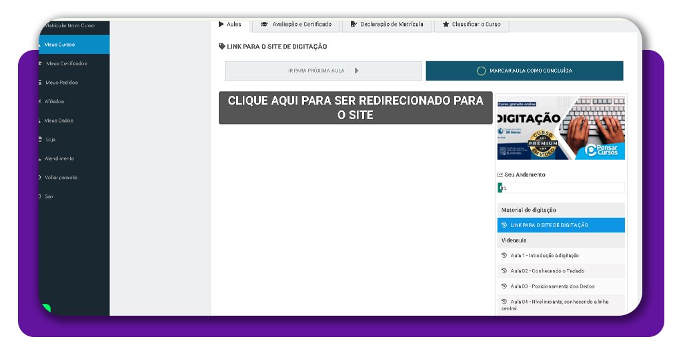Toggle the circle icon in concluída button
This screenshot has width=683, height=357.
(x=481, y=71)
